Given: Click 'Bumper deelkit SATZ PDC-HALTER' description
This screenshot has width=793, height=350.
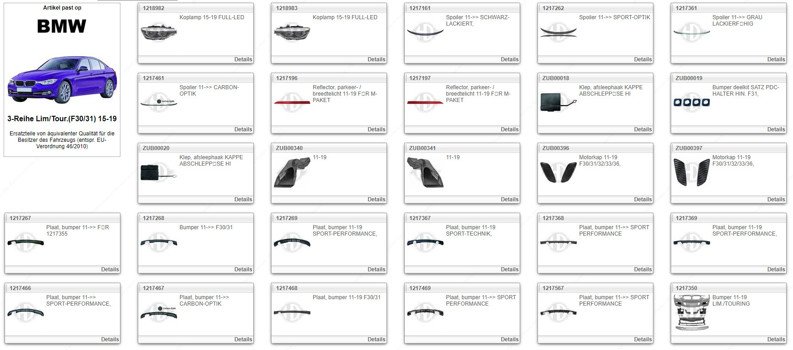Looking at the screenshot, I should pyautogui.click(x=745, y=91).
